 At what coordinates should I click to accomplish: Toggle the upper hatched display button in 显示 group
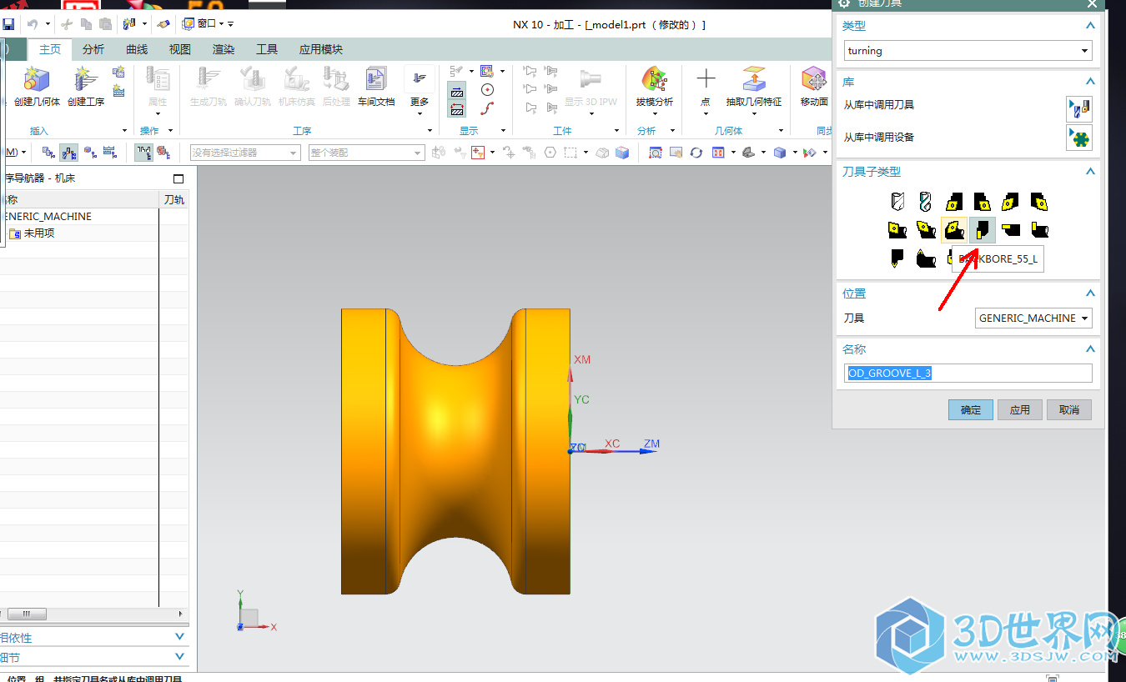click(457, 90)
